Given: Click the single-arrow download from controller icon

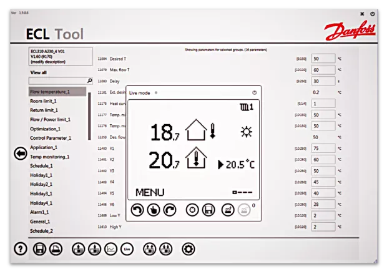Looking at the screenshot, I should [95, 249].
